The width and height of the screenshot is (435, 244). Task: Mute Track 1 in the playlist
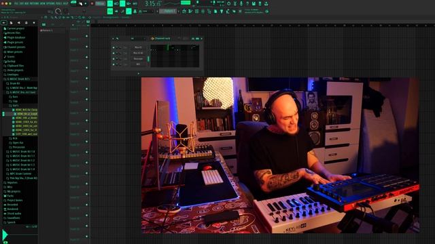pyautogui.click(x=86, y=36)
